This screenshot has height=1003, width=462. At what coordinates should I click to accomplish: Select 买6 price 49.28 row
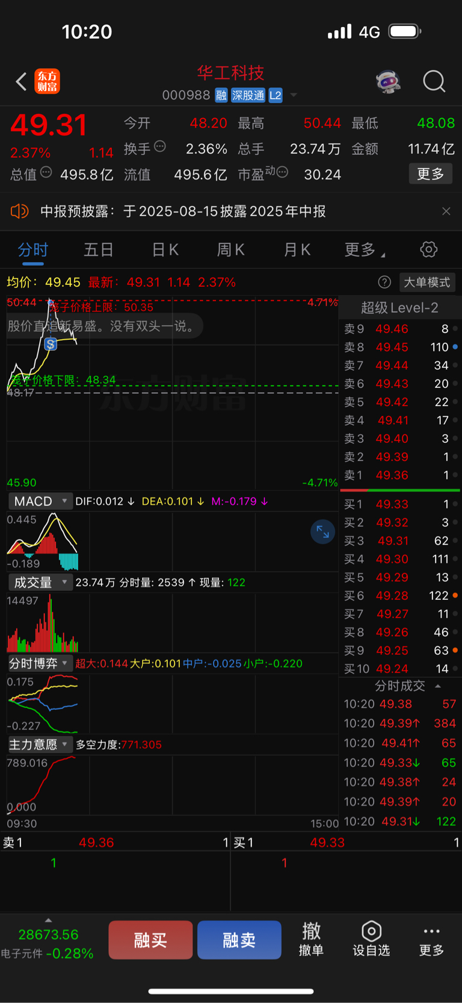(399, 596)
